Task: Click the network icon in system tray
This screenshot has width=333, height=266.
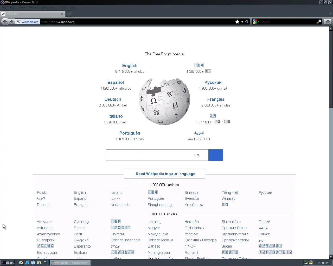Action: tap(306, 263)
